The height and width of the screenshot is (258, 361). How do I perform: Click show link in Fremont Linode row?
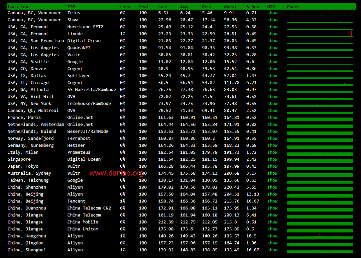coord(272,34)
